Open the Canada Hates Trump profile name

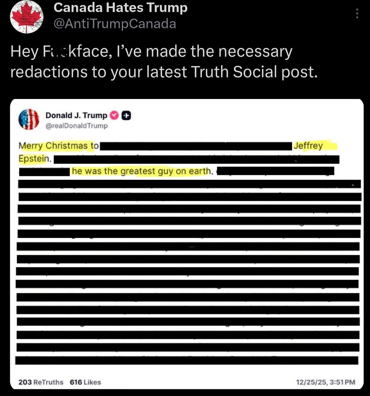coord(120,7)
